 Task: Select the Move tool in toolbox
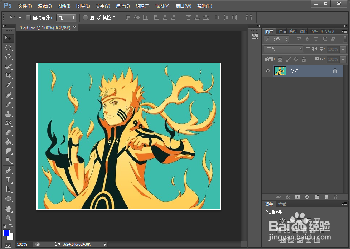pos(8,38)
